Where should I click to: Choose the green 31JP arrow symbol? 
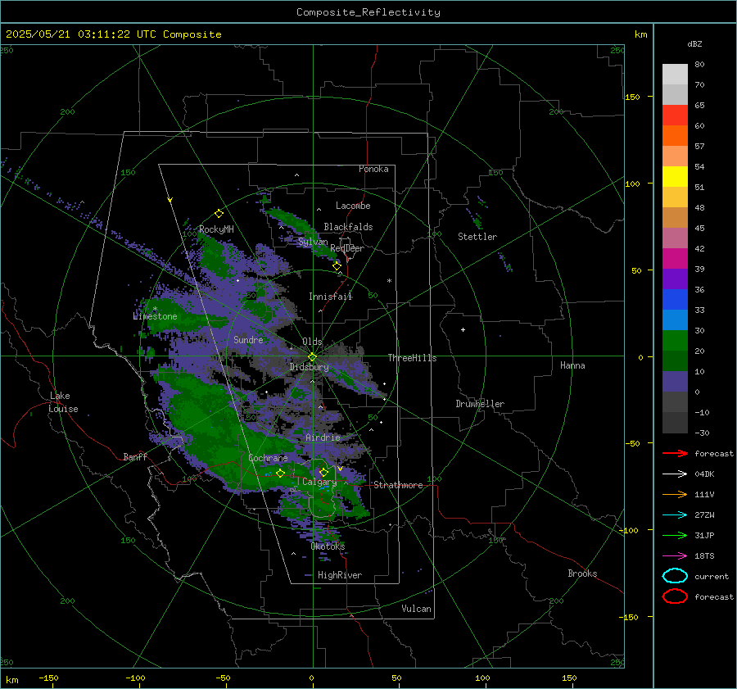675,535
